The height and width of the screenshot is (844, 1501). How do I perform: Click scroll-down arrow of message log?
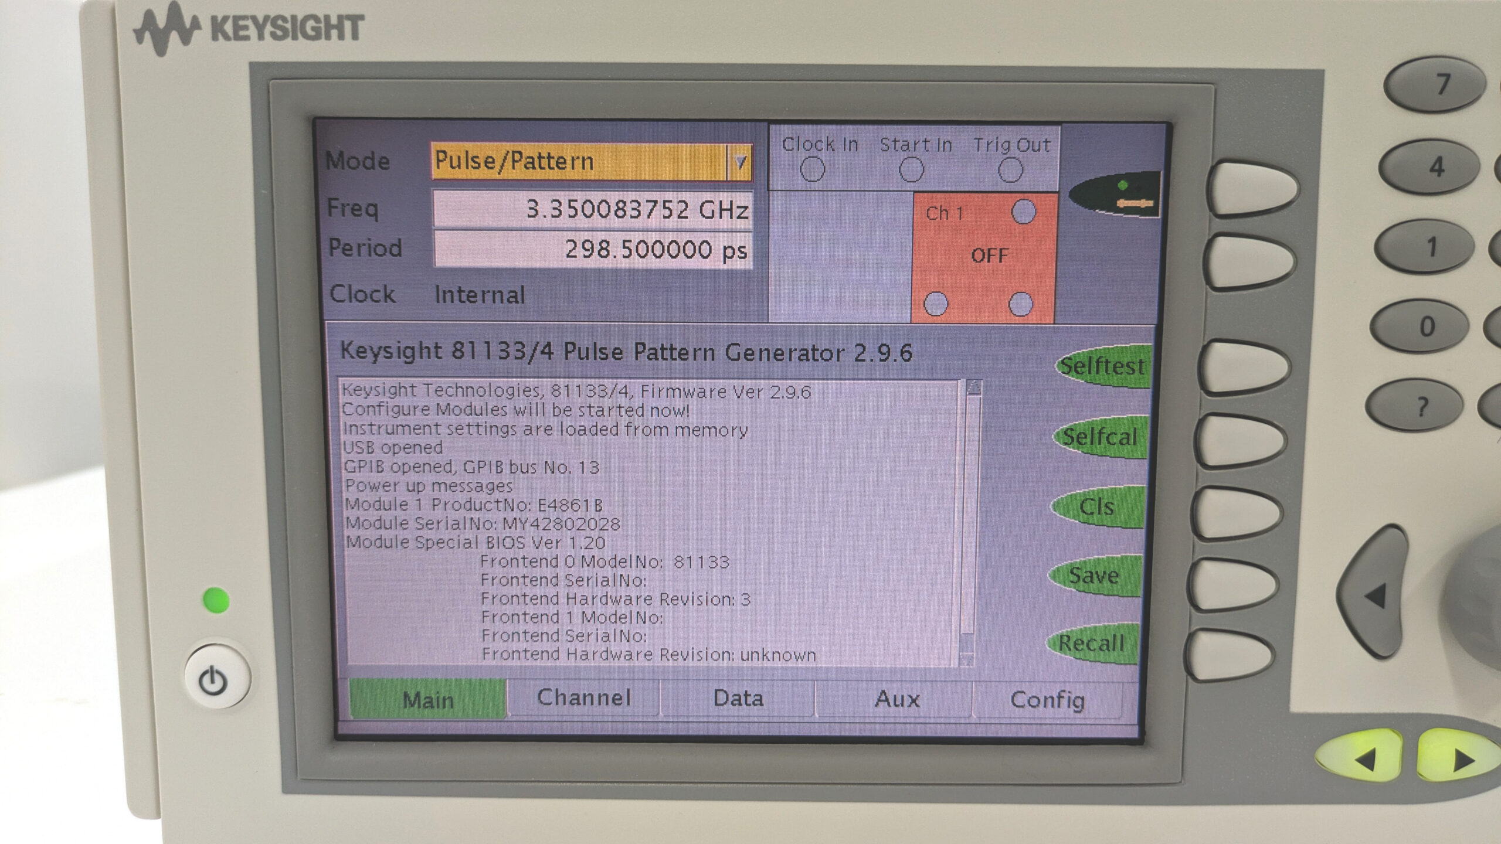pos(966,659)
